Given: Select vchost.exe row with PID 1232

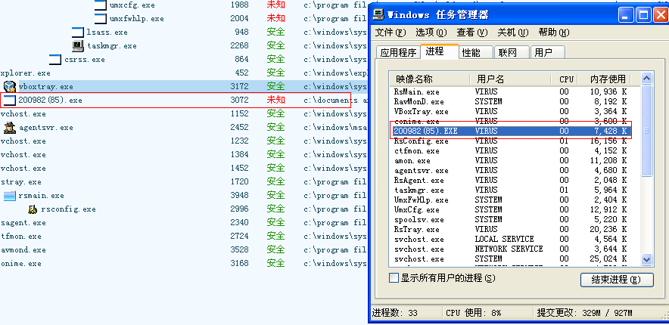Looking at the screenshot, I should (x=183, y=141).
